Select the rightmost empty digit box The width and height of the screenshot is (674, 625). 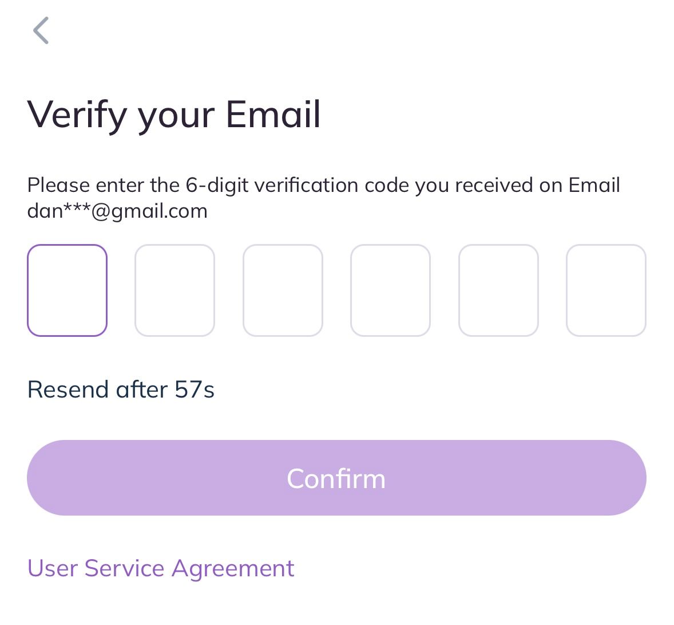pyautogui.click(x=606, y=290)
